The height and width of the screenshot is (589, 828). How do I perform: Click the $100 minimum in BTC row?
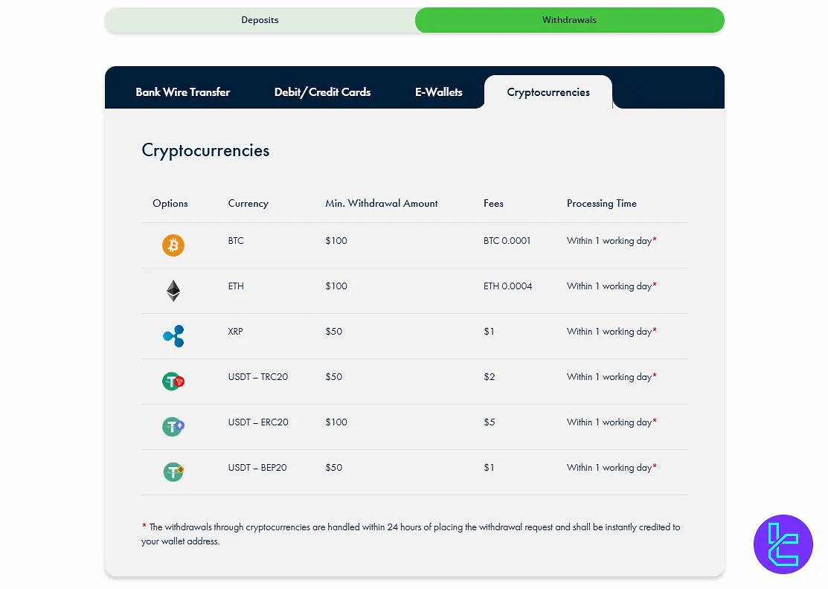coord(336,241)
